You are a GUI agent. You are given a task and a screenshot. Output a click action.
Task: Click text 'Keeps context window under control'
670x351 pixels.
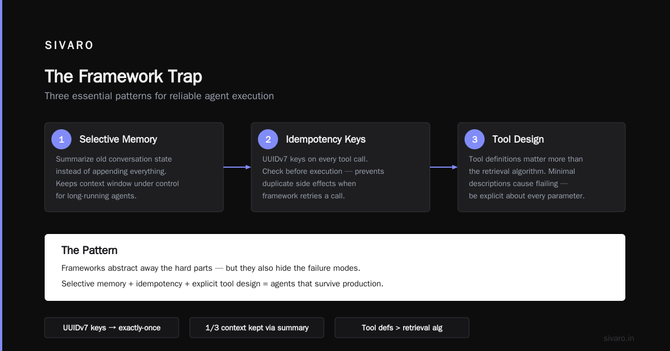(x=117, y=183)
